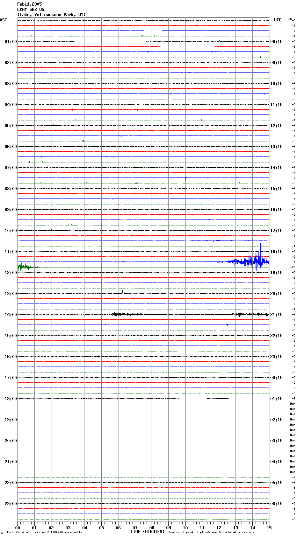Select the 03:00 MST time label

coord(11,84)
